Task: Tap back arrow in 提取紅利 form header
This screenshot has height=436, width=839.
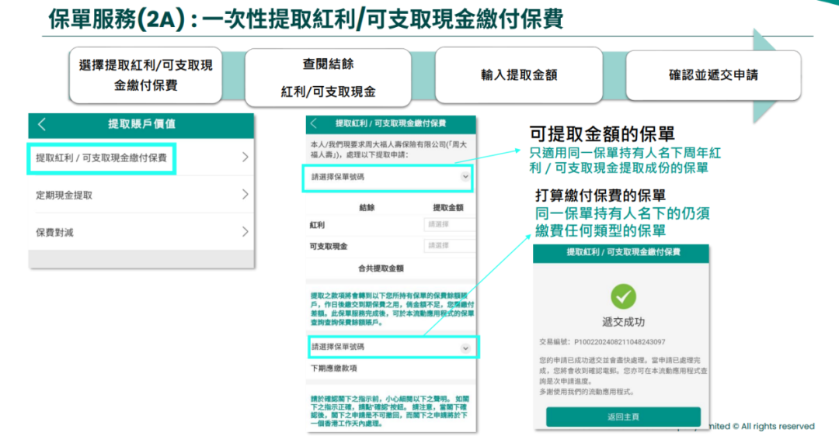Action: click(x=314, y=123)
